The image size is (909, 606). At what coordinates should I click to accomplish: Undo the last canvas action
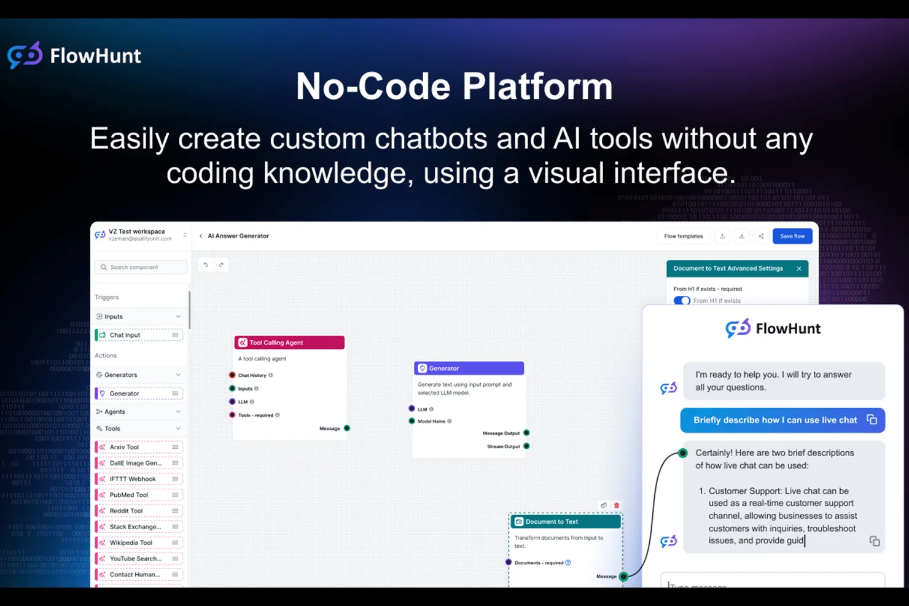[x=206, y=265]
